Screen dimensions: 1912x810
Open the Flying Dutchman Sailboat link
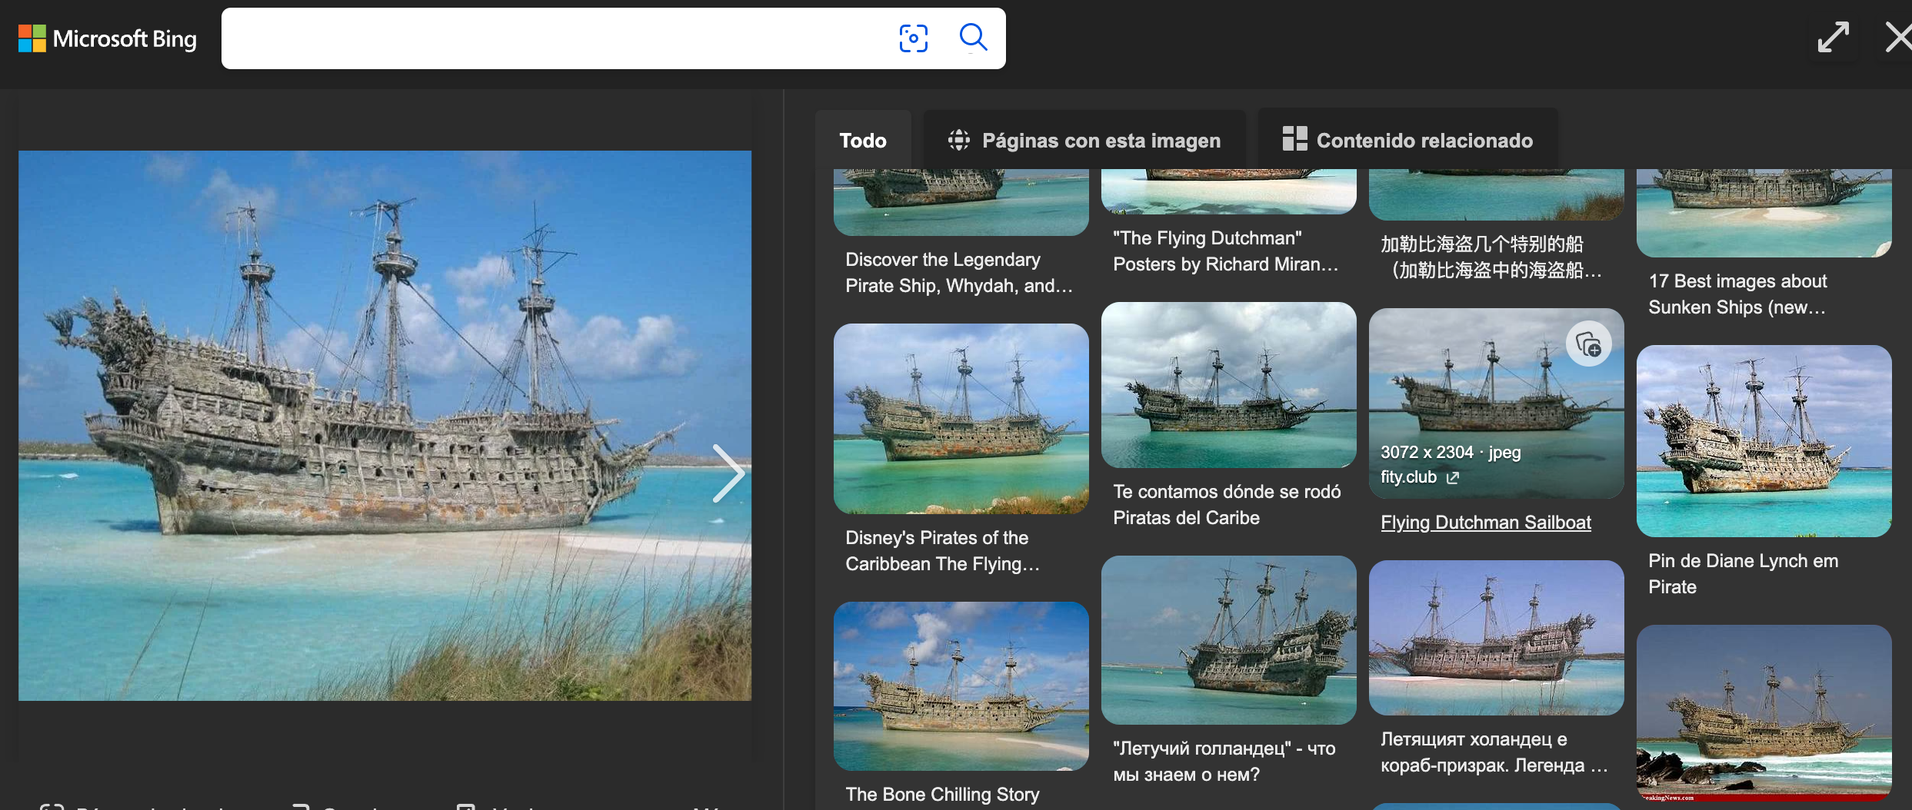[x=1485, y=523]
